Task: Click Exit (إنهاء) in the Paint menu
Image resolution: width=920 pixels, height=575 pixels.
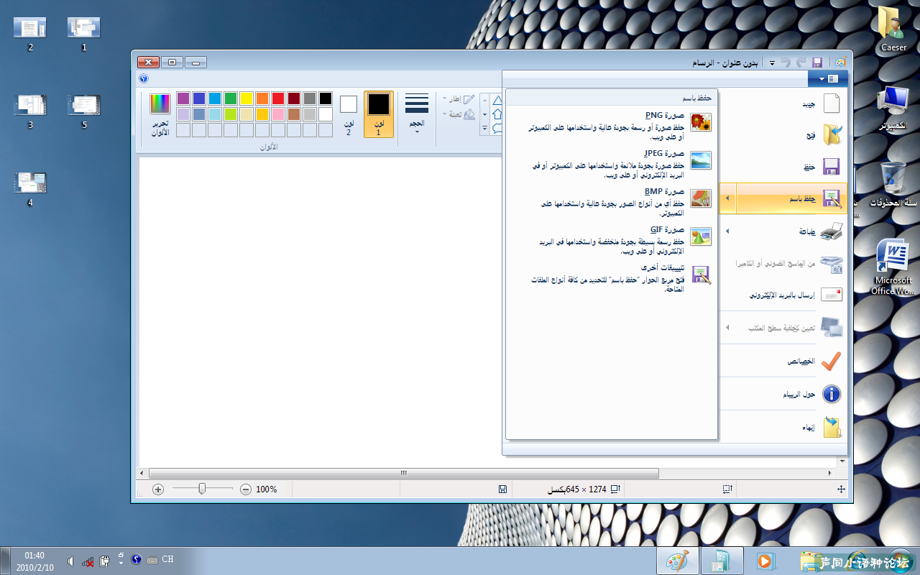Action: coord(783,427)
